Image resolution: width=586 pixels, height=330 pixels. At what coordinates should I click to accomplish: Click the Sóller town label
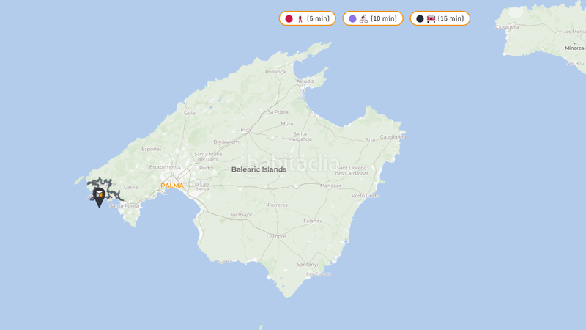(x=190, y=114)
